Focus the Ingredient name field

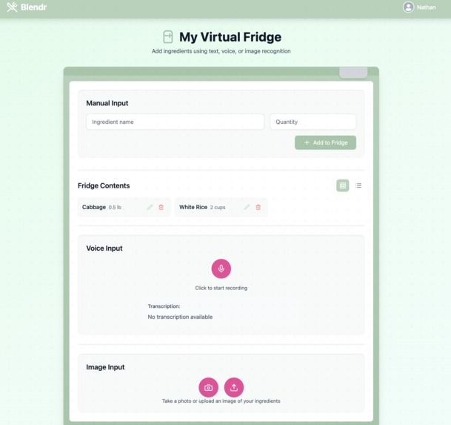[176, 122]
